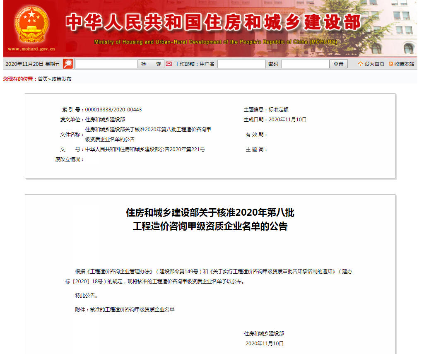The width and height of the screenshot is (424, 354).
Task: Click the English ministry name in banner
Action: 215,42
